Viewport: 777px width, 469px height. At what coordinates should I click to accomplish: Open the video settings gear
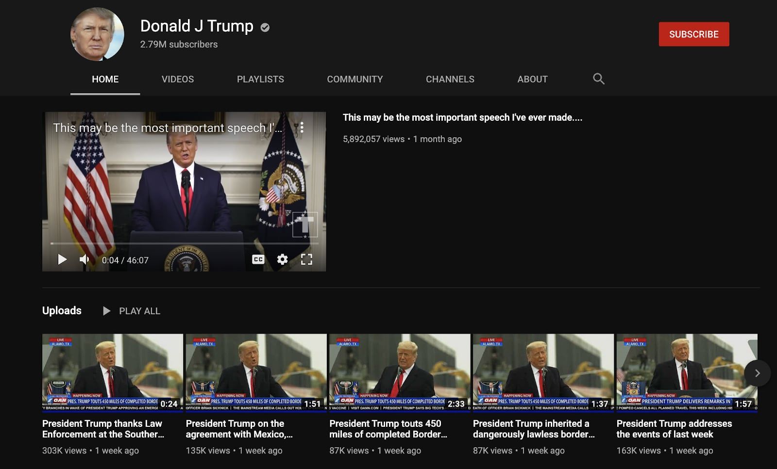[x=282, y=259]
